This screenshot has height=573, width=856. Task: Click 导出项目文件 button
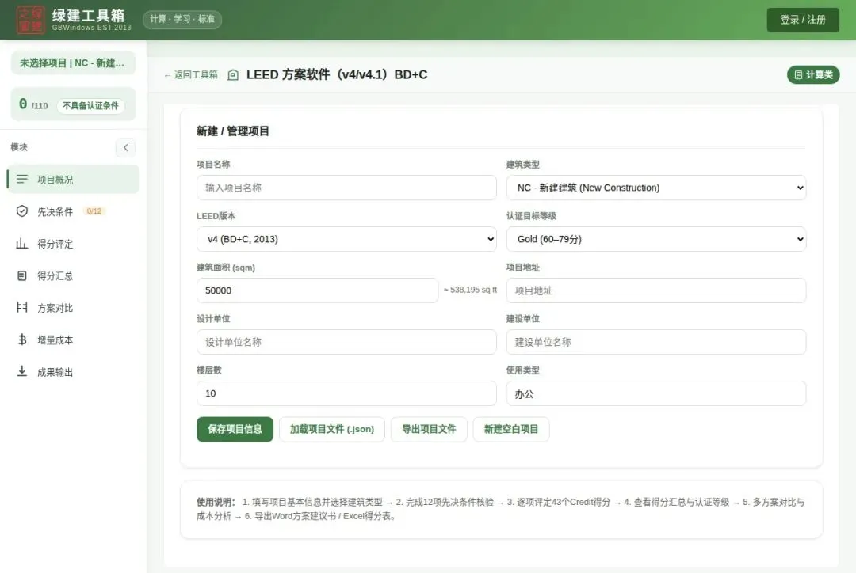[429, 429]
